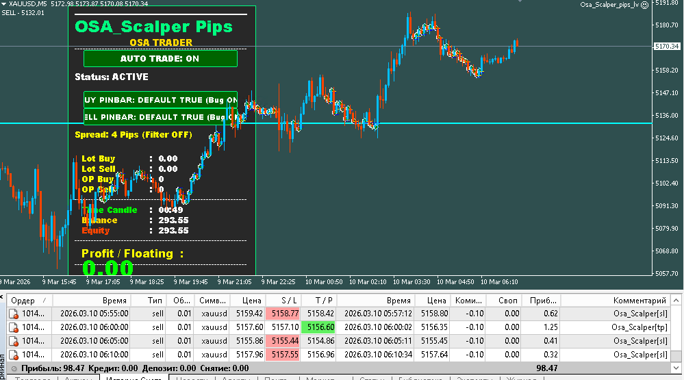Screen dimensions: 684x380
Task: Click total 98.47 under Приб... column
Action: tap(547, 368)
